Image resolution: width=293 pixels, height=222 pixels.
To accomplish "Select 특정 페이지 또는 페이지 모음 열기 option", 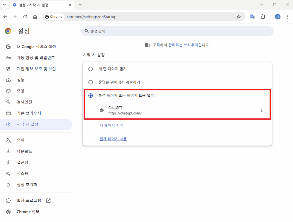I will 91,96.
